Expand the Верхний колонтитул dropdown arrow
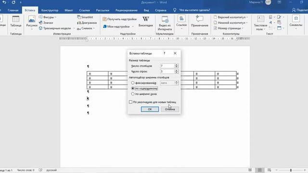The height and width of the screenshot is (173, 308). click(x=247, y=17)
